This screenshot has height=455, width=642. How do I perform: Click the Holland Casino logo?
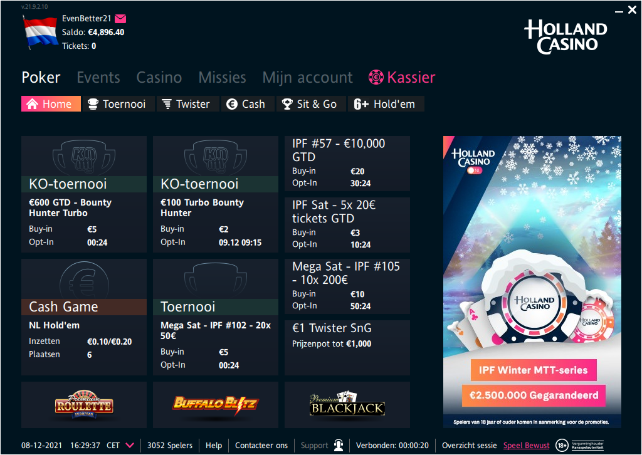pos(566,36)
